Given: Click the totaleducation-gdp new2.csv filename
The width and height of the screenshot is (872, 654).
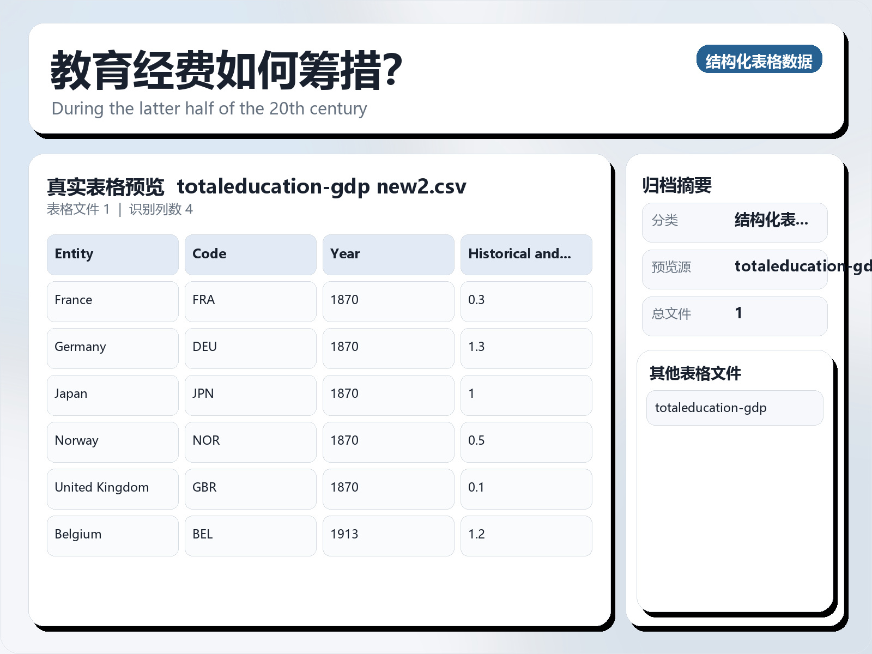Looking at the screenshot, I should coord(322,186).
